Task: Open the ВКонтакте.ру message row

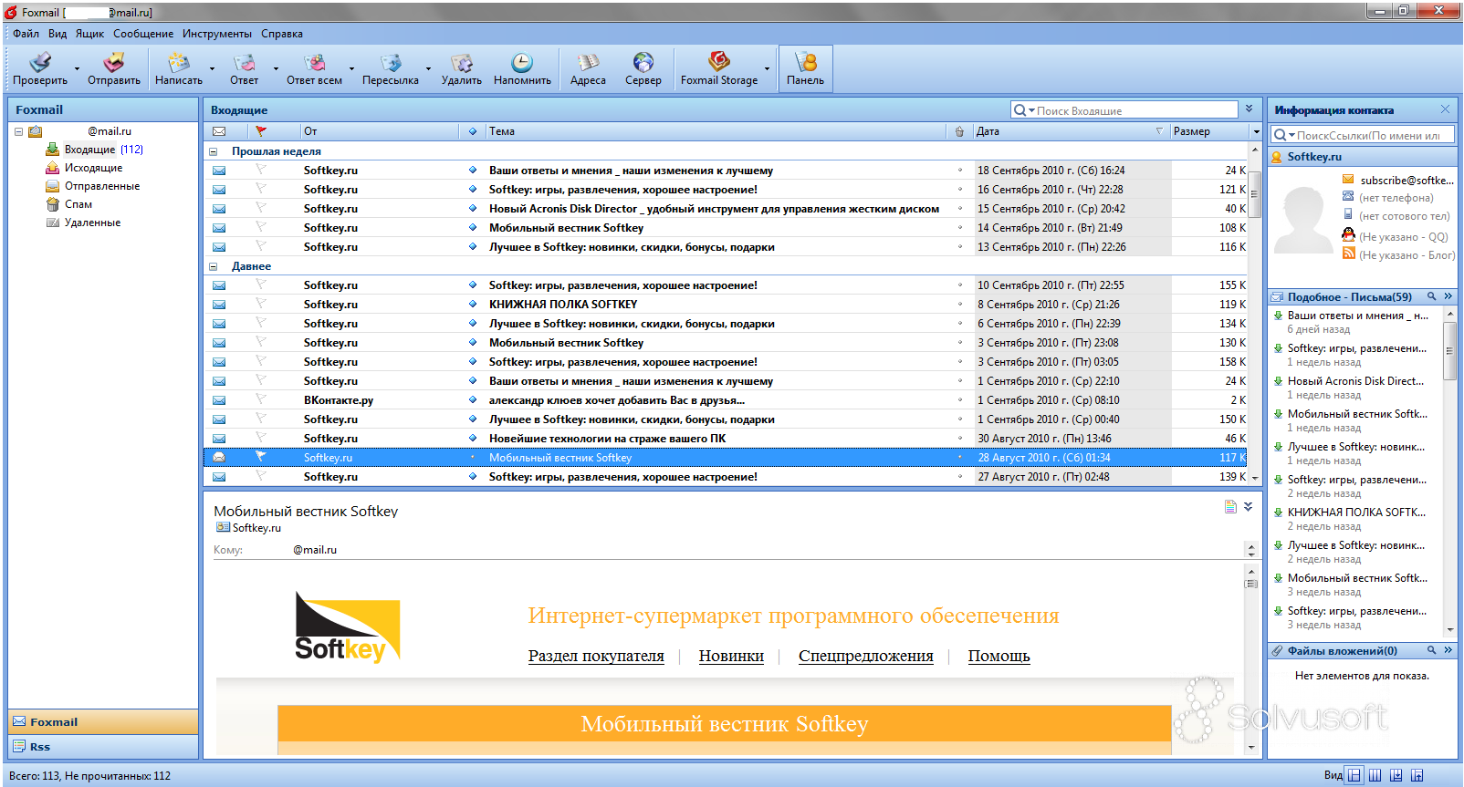Action: pos(727,400)
